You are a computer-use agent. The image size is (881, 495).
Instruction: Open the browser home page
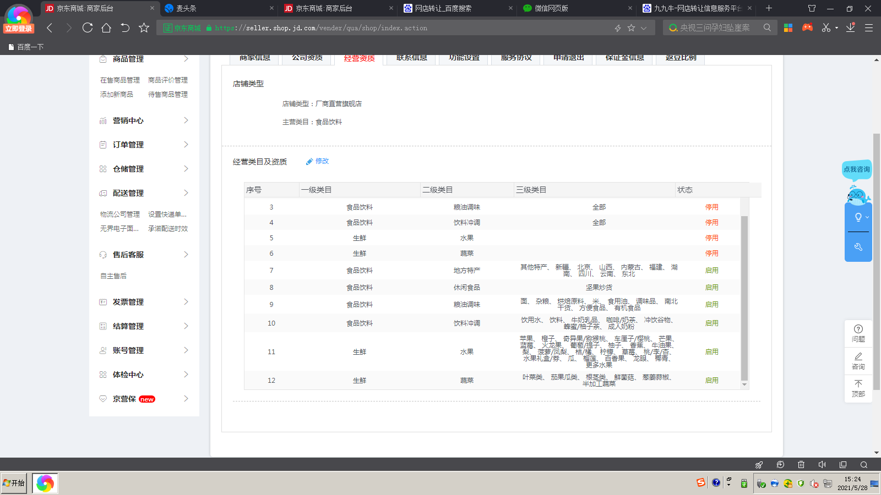click(x=106, y=28)
